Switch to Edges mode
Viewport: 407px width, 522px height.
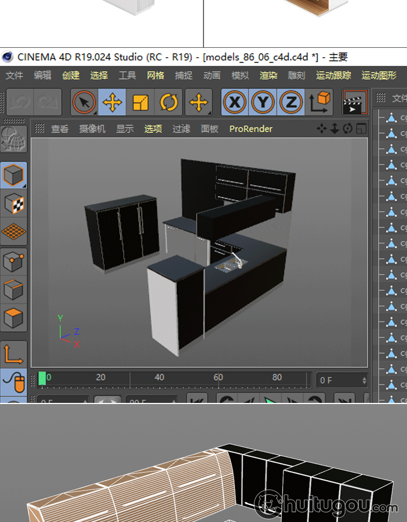[14, 289]
